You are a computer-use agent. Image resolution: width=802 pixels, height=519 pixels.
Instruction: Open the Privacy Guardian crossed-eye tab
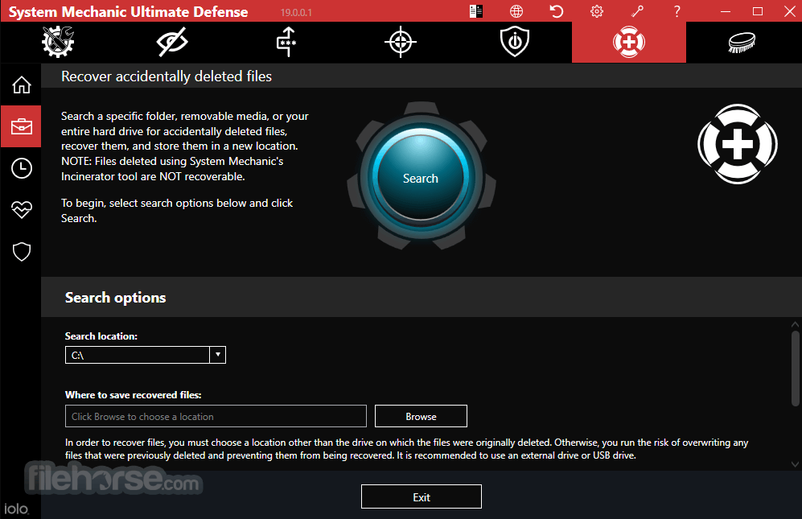[172, 42]
